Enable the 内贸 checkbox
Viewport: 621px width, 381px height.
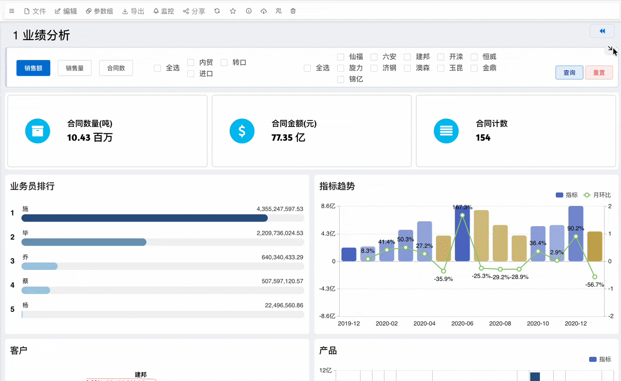tap(191, 62)
